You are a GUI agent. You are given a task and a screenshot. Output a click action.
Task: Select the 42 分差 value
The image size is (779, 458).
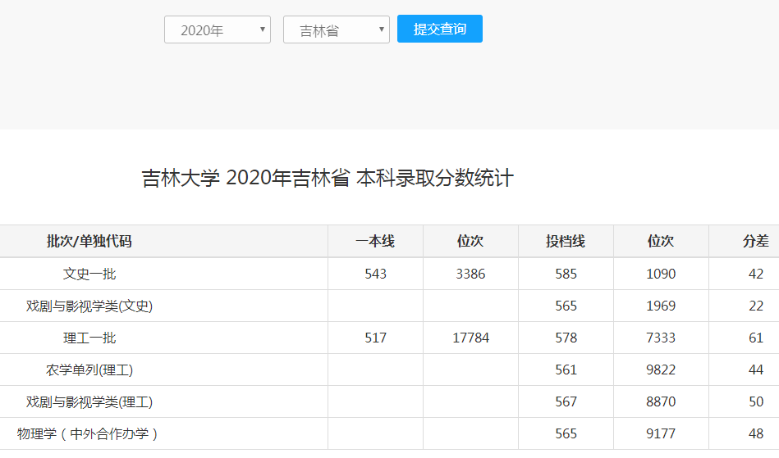click(756, 274)
